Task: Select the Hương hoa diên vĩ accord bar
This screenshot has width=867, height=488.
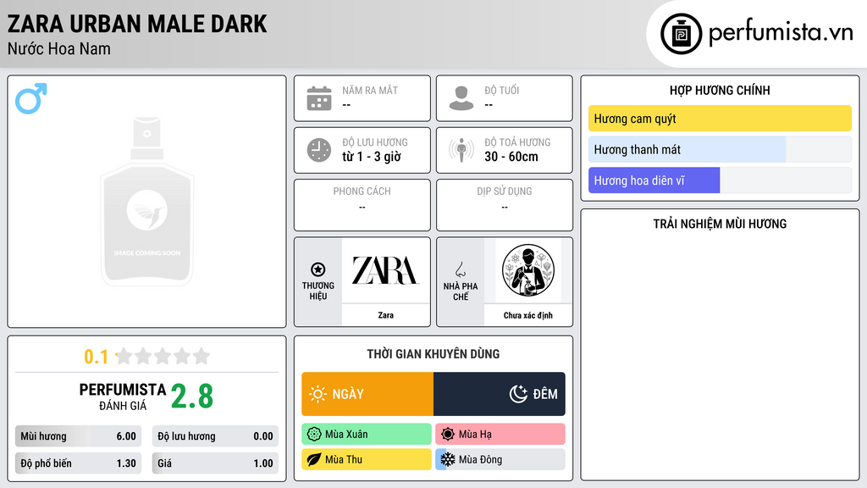Action: click(720, 180)
